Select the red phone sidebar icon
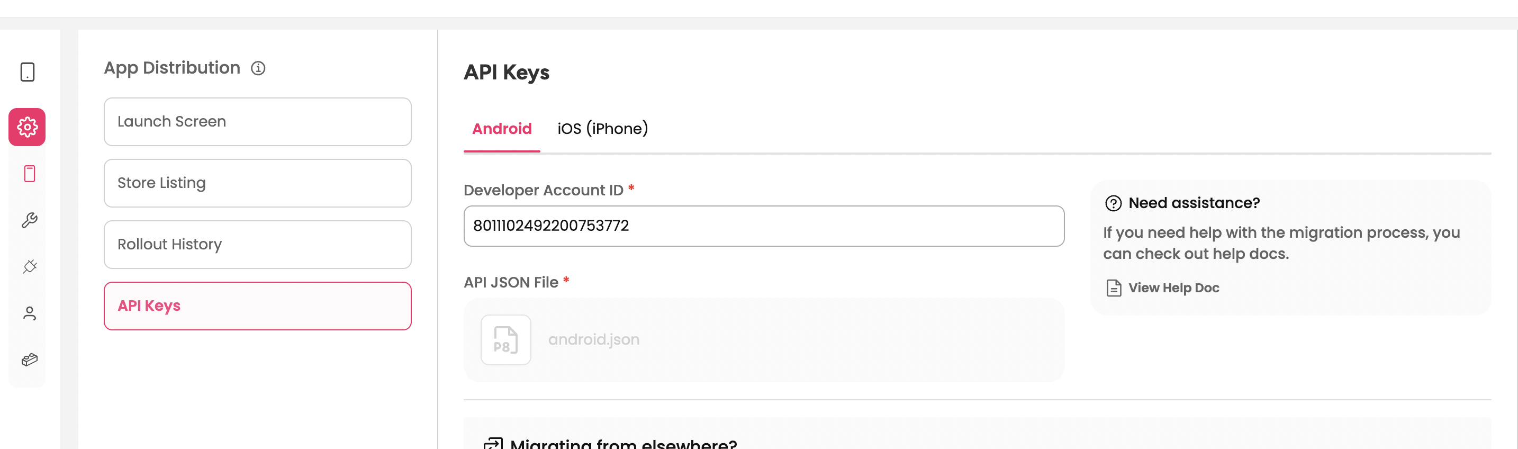The width and height of the screenshot is (1518, 449). 30,174
